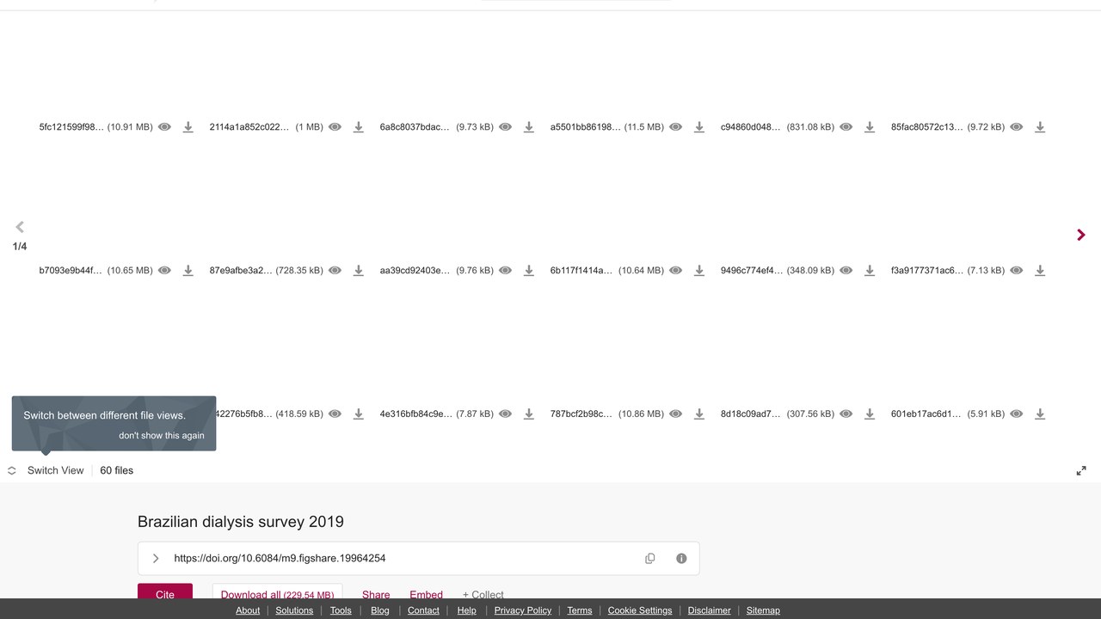Open Switch View file layout options
The height and width of the screenshot is (619, 1101).
point(46,470)
